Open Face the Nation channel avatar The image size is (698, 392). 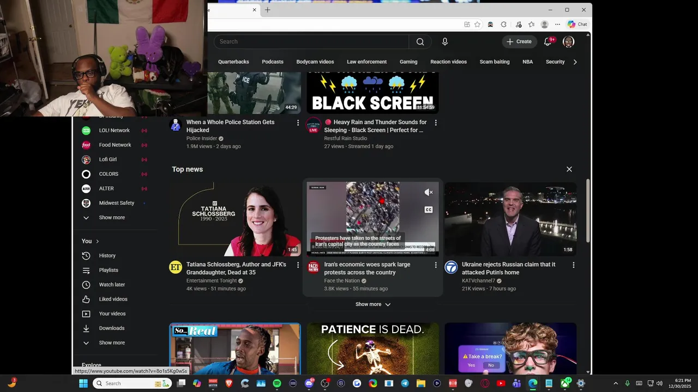coord(313,267)
